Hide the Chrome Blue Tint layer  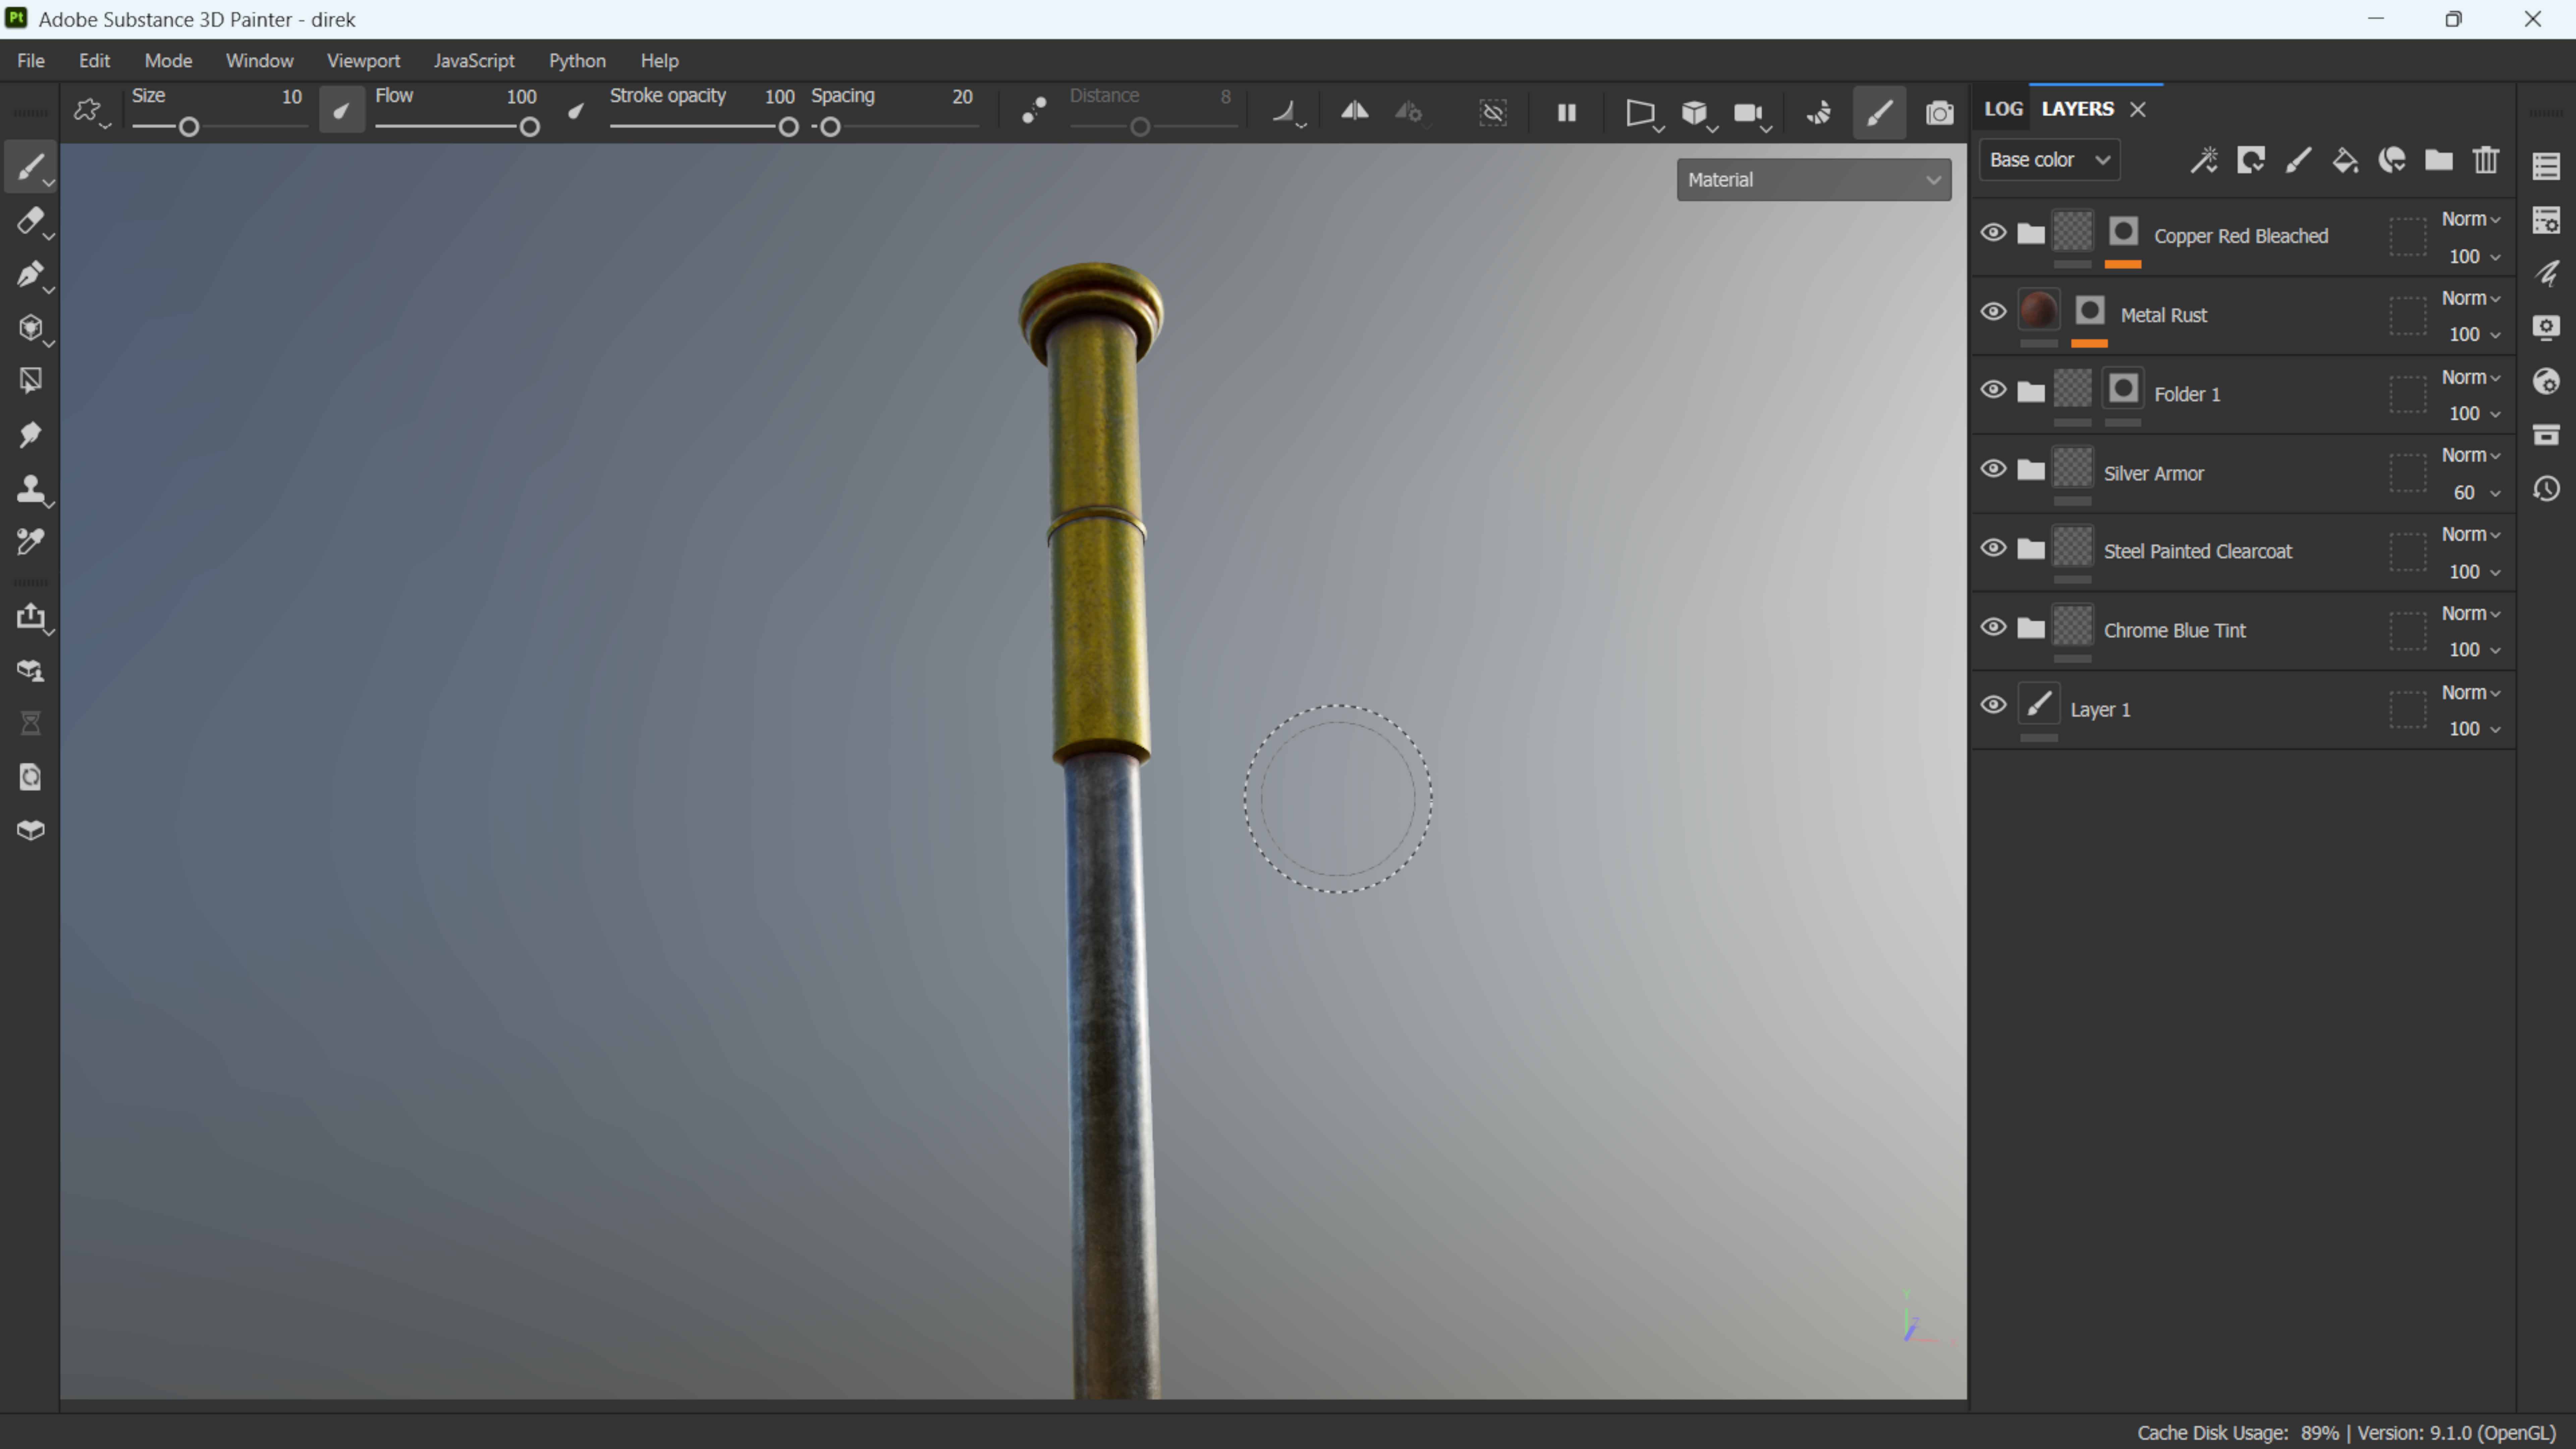point(1993,627)
